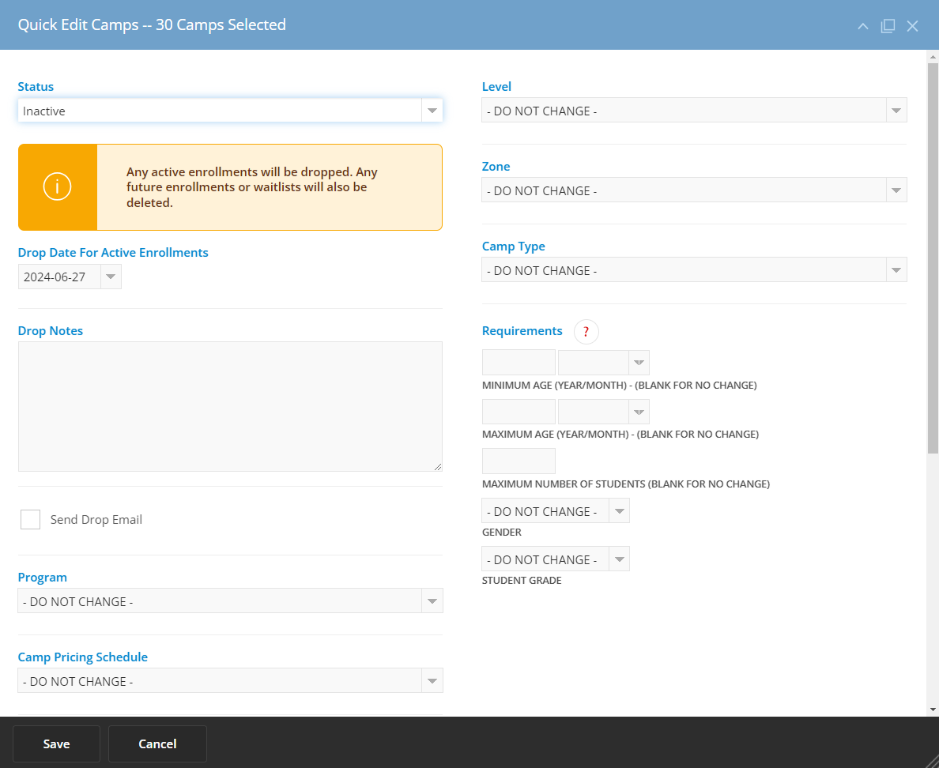Click the scrollbar down arrow

click(933, 710)
